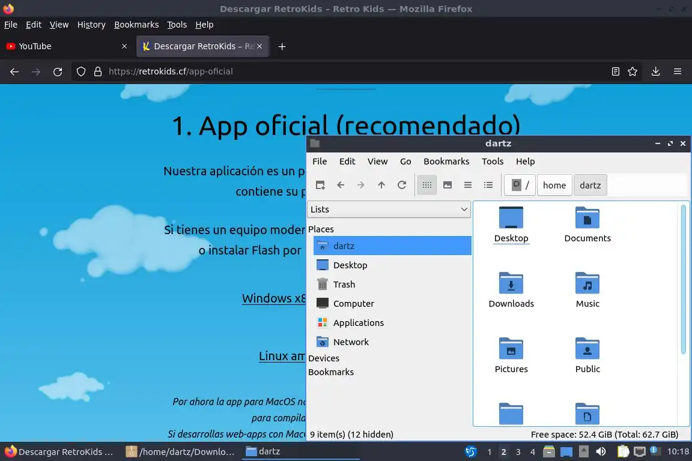This screenshot has height=461, width=692.
Task: Click the root path button in file manager
Action: click(x=520, y=185)
